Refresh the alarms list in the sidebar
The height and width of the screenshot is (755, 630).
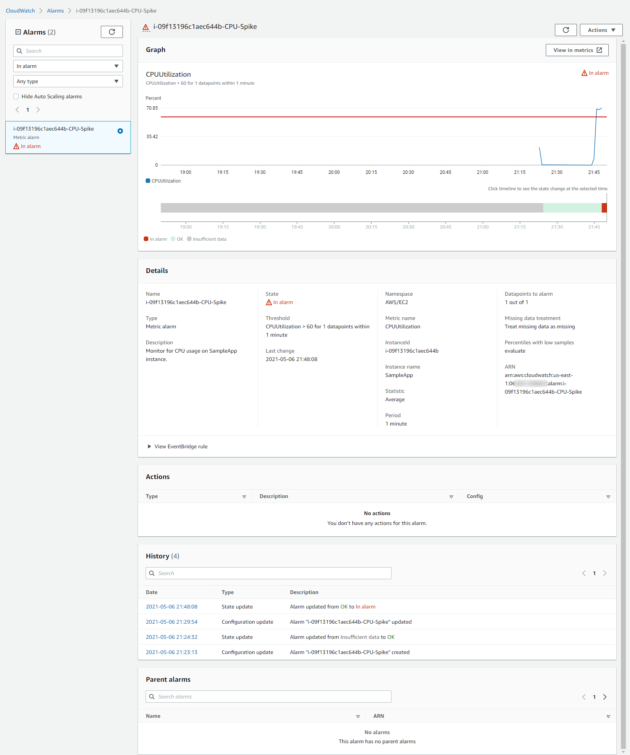click(x=112, y=32)
